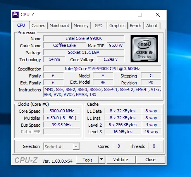Click the multiplier x 50.0 ( 8 - 50 ) value

62,118
